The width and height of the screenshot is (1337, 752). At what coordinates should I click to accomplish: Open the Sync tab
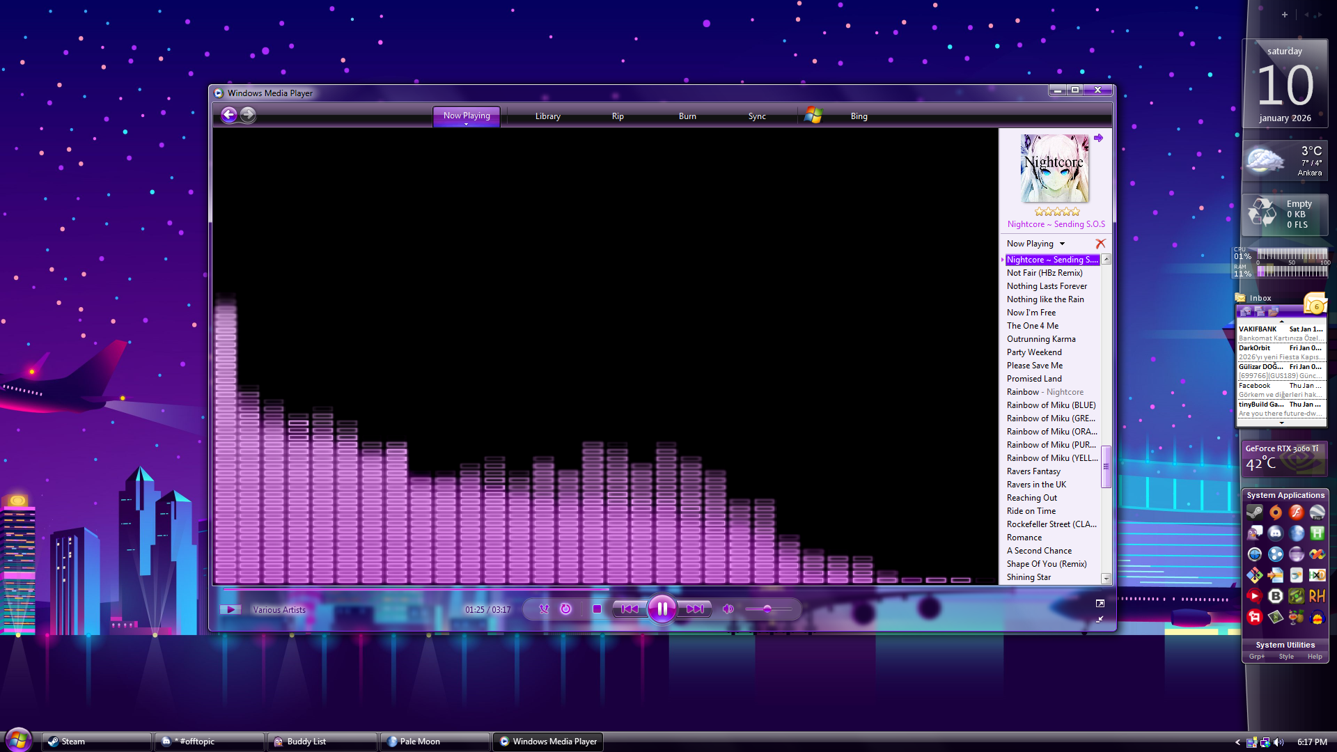coord(757,116)
